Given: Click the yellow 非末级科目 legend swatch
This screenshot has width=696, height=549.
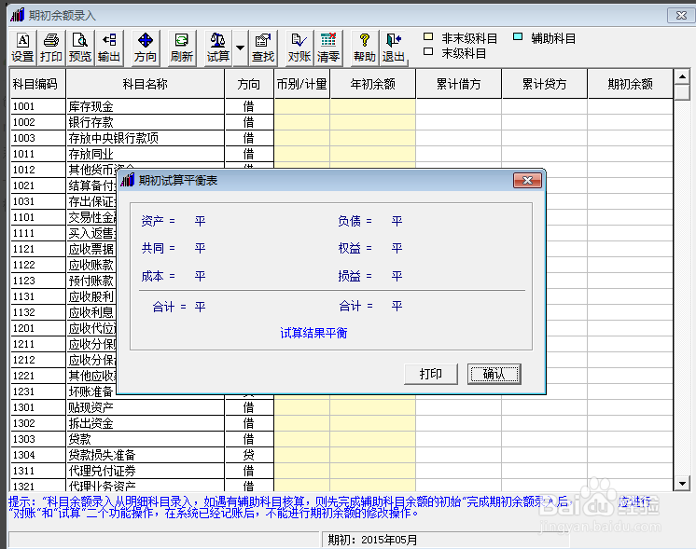Looking at the screenshot, I should point(429,38).
